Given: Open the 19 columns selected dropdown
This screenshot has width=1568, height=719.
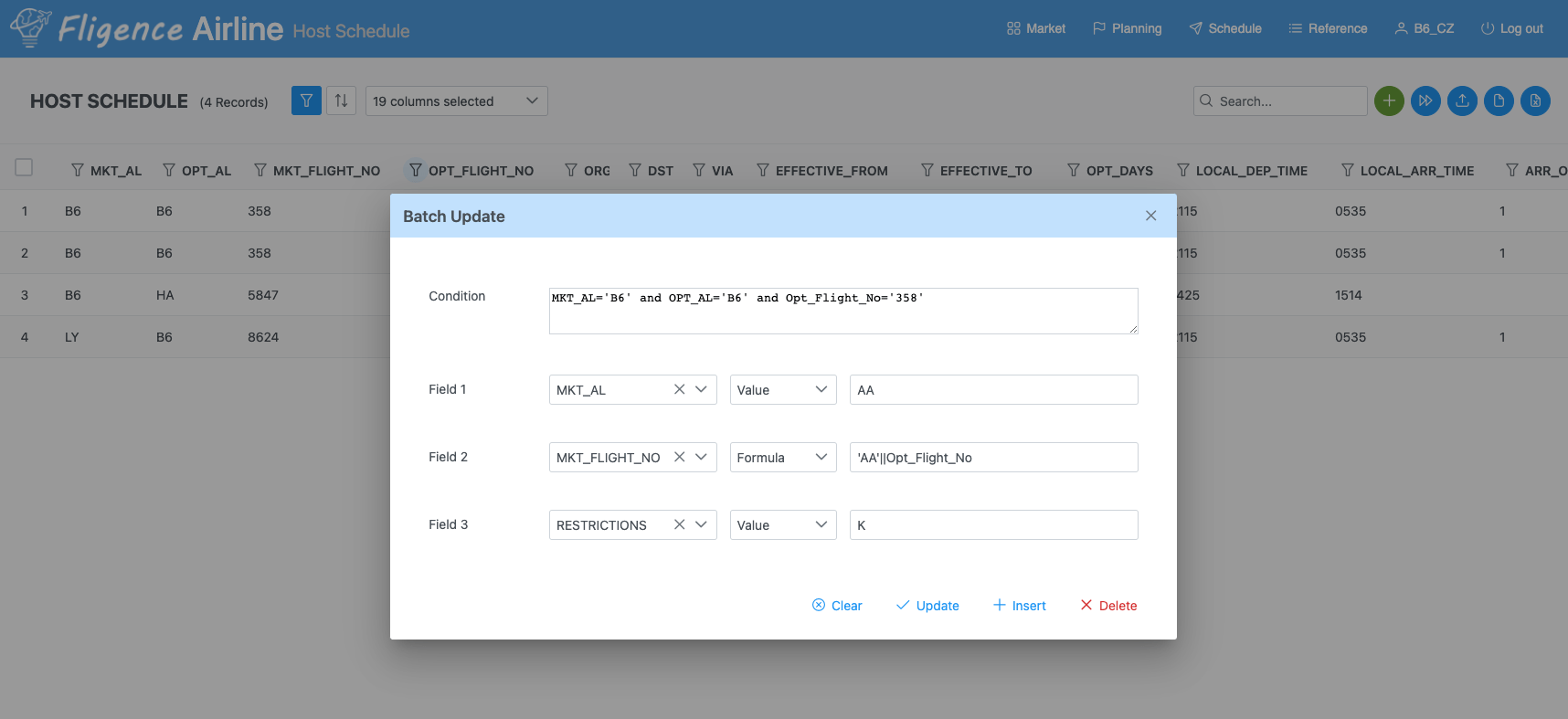Looking at the screenshot, I should coord(456,100).
